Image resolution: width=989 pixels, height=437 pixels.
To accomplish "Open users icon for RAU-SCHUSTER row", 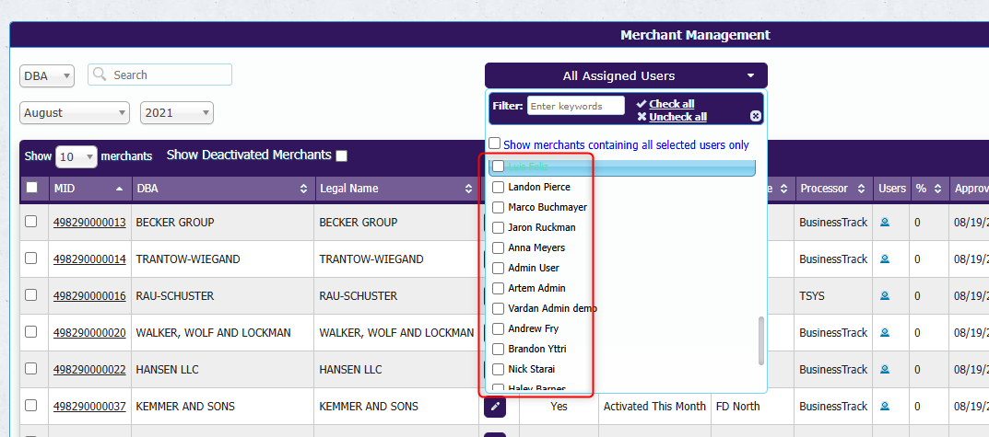I will [x=884, y=295].
